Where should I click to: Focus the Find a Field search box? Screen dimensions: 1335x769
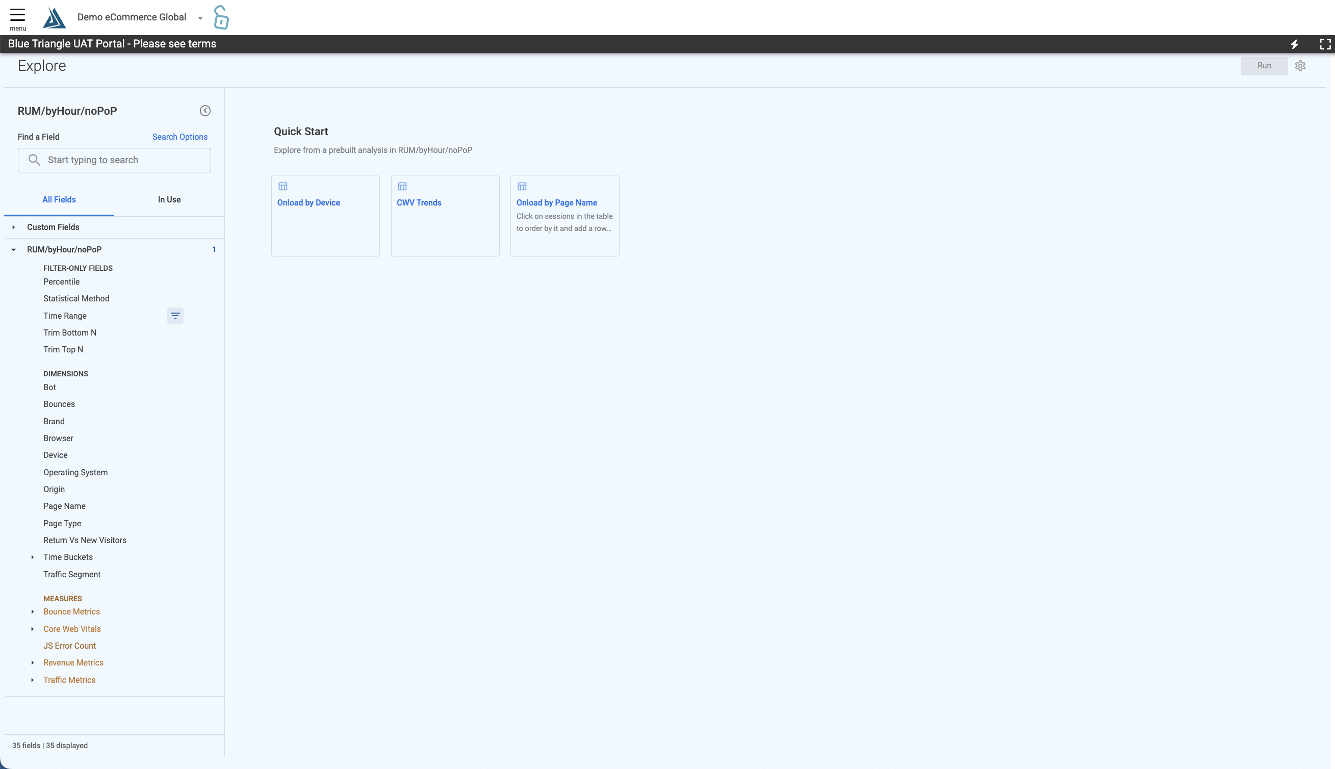tap(115, 160)
